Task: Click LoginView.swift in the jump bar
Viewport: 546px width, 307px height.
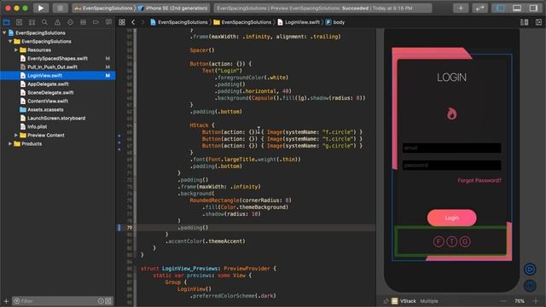Action: point(299,22)
